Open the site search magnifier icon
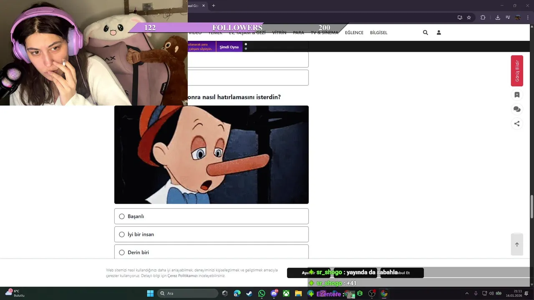This screenshot has width=534, height=300. pos(425,32)
